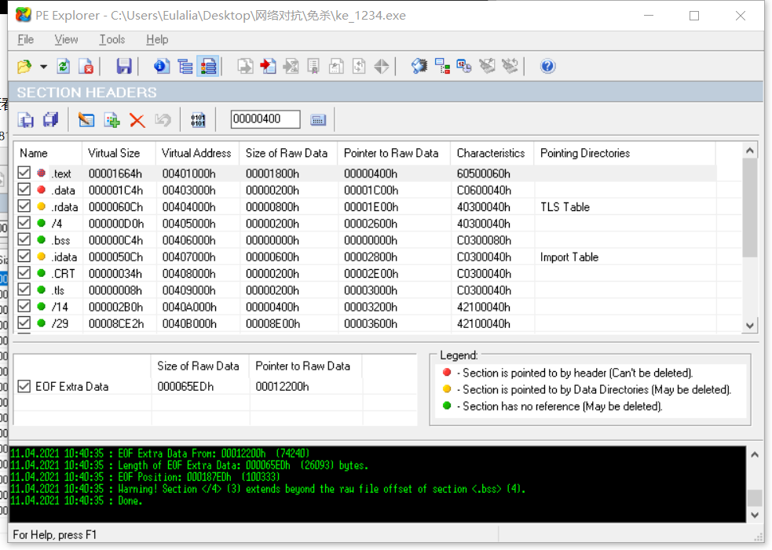Toggle the .CRT section checkbox
Viewport: 772px width, 550px height.
click(x=24, y=273)
